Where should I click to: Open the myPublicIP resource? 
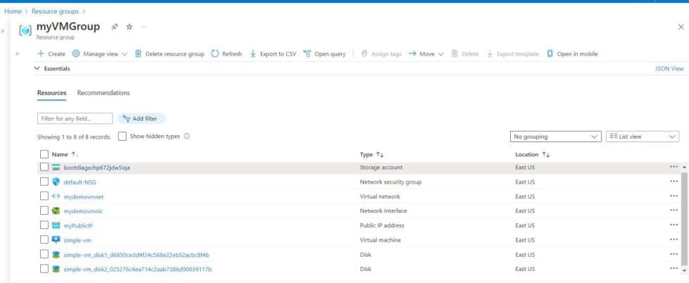(78, 225)
